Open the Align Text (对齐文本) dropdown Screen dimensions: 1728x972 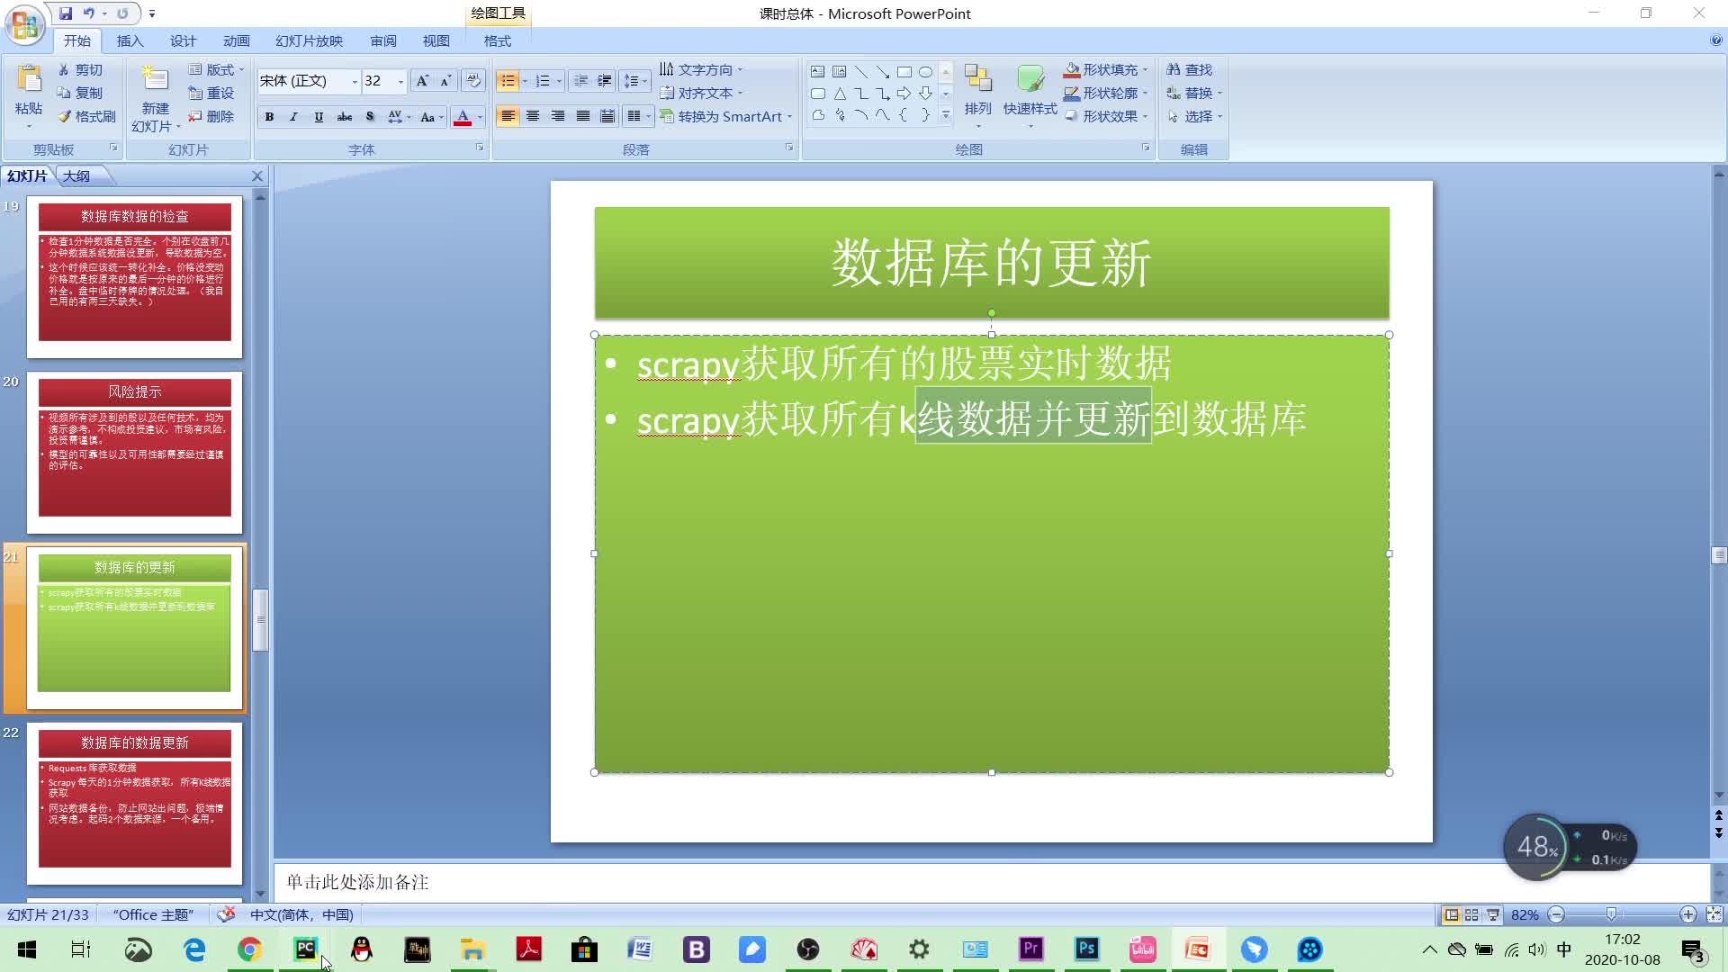[701, 93]
